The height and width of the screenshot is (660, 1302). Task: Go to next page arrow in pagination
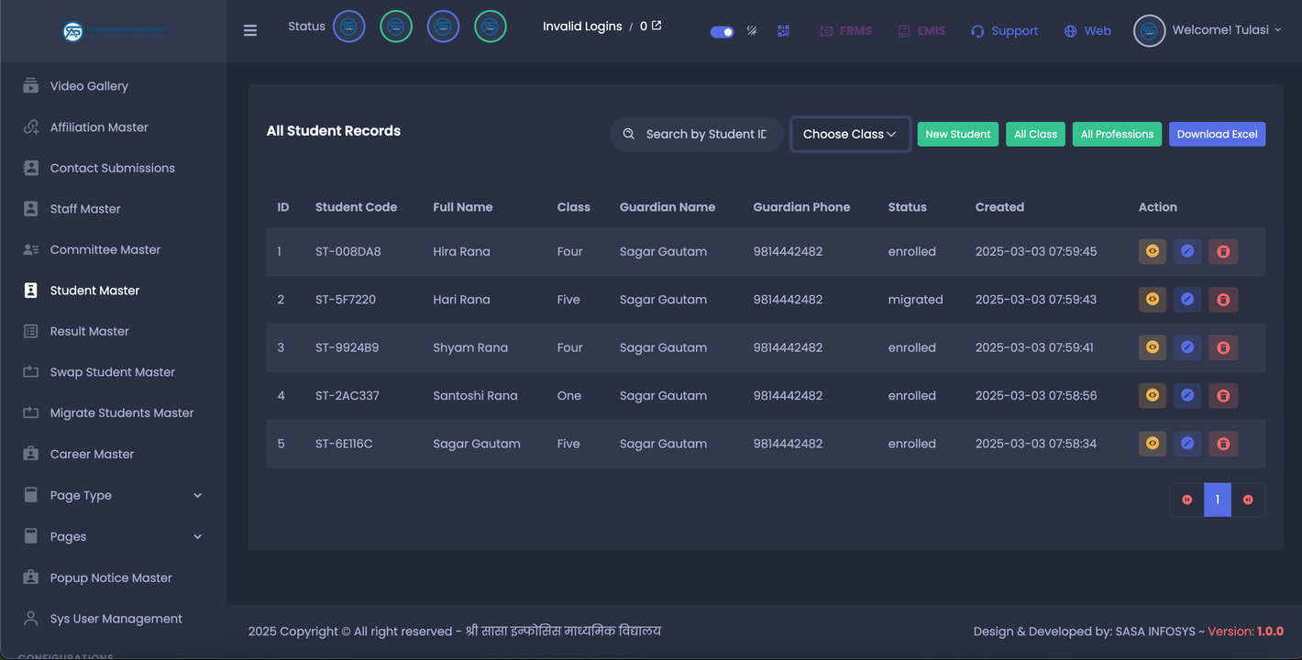pos(1248,500)
